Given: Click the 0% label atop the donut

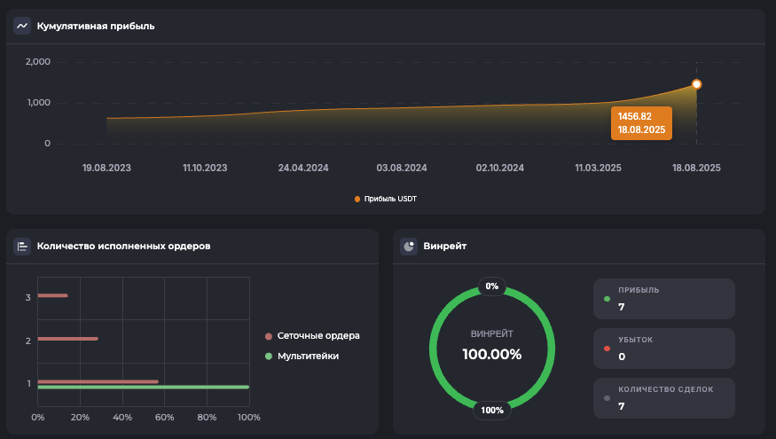Looking at the screenshot, I should click(492, 286).
